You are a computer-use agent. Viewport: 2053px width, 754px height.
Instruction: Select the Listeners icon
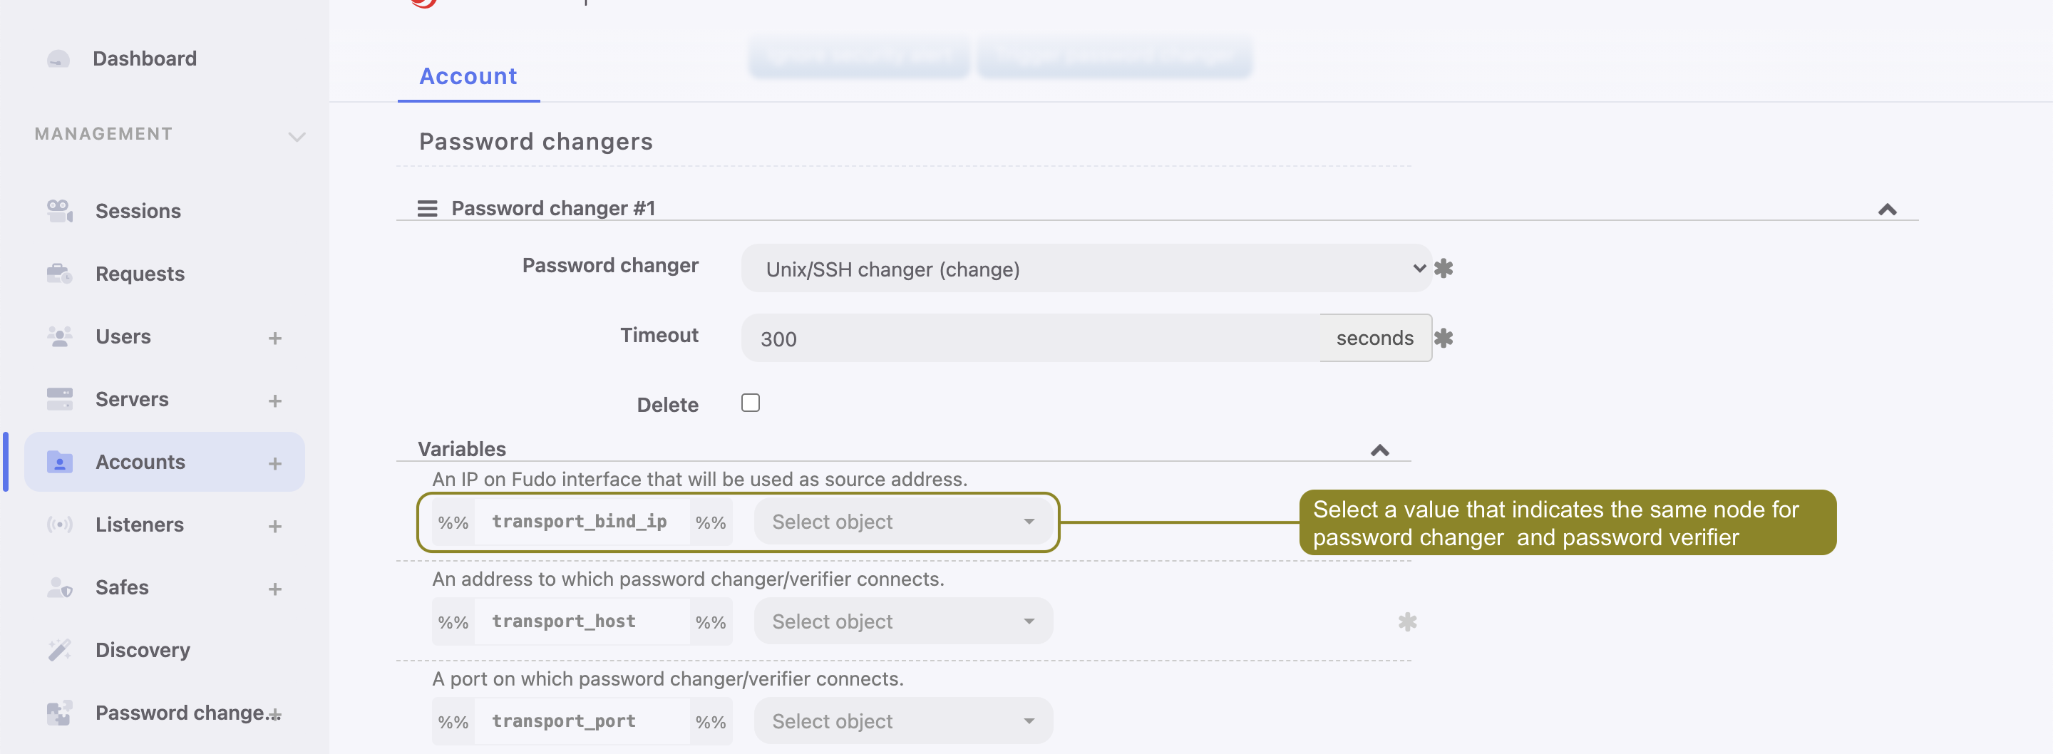pos(59,525)
